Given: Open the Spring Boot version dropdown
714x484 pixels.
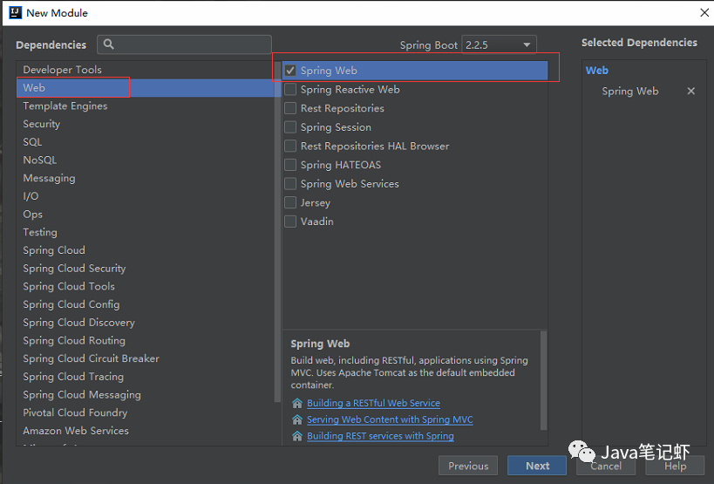Looking at the screenshot, I should coord(499,44).
